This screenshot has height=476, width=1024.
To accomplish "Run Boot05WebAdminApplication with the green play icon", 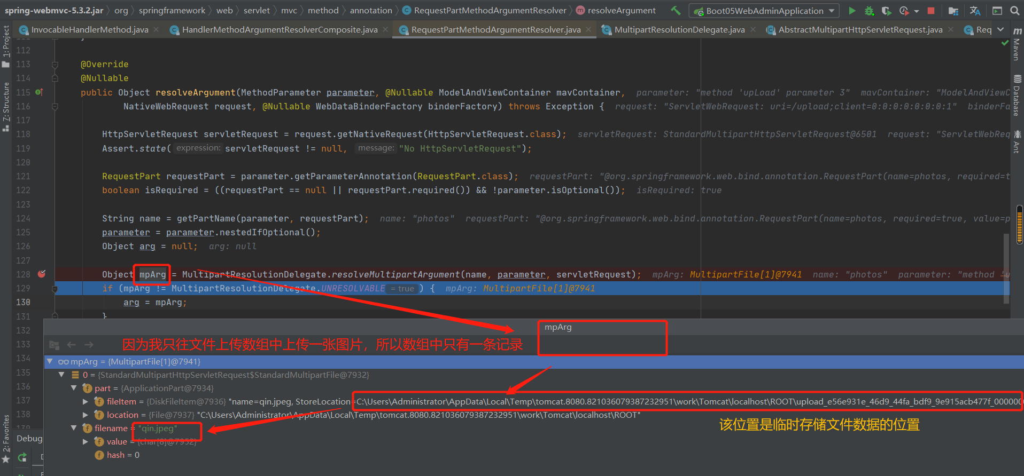I will 852,11.
